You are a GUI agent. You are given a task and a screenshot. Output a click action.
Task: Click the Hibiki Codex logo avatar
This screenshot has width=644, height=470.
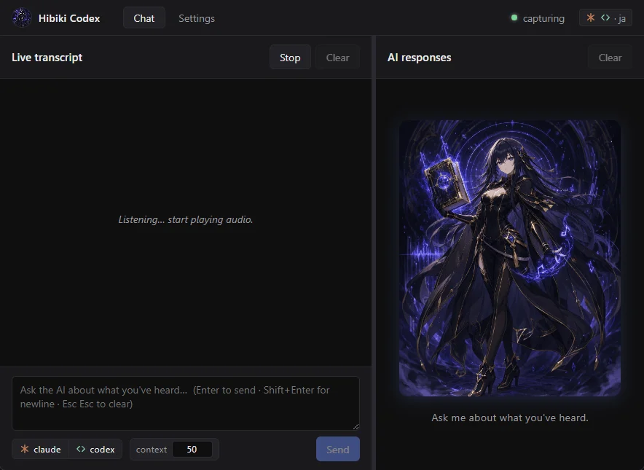(x=22, y=17)
